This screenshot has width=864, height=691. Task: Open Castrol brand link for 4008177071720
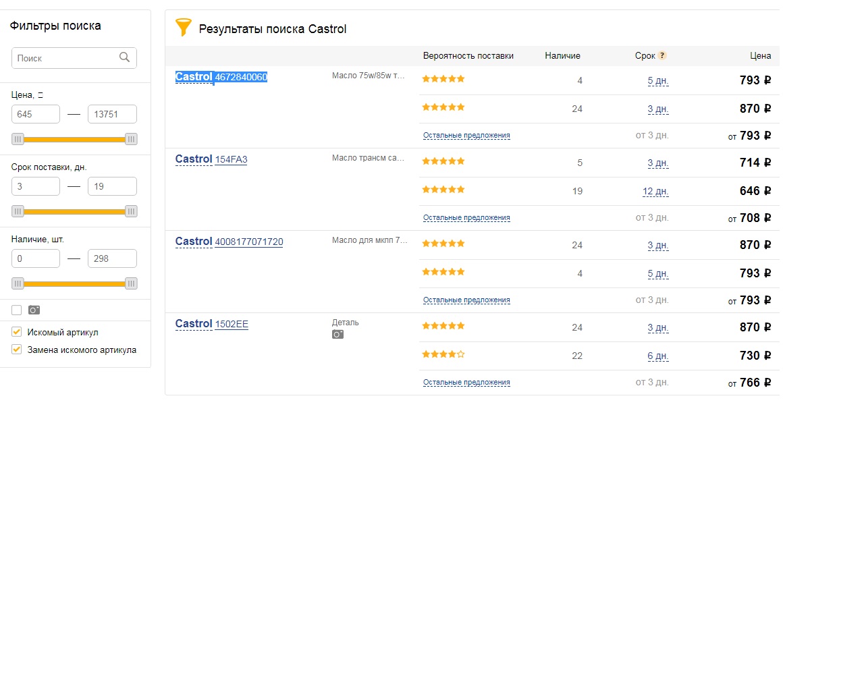click(194, 242)
